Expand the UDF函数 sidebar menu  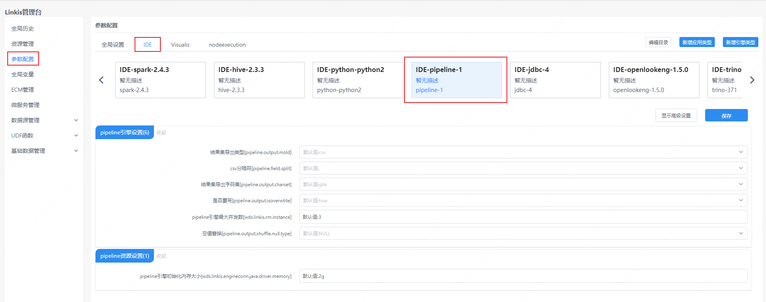pyautogui.click(x=44, y=136)
